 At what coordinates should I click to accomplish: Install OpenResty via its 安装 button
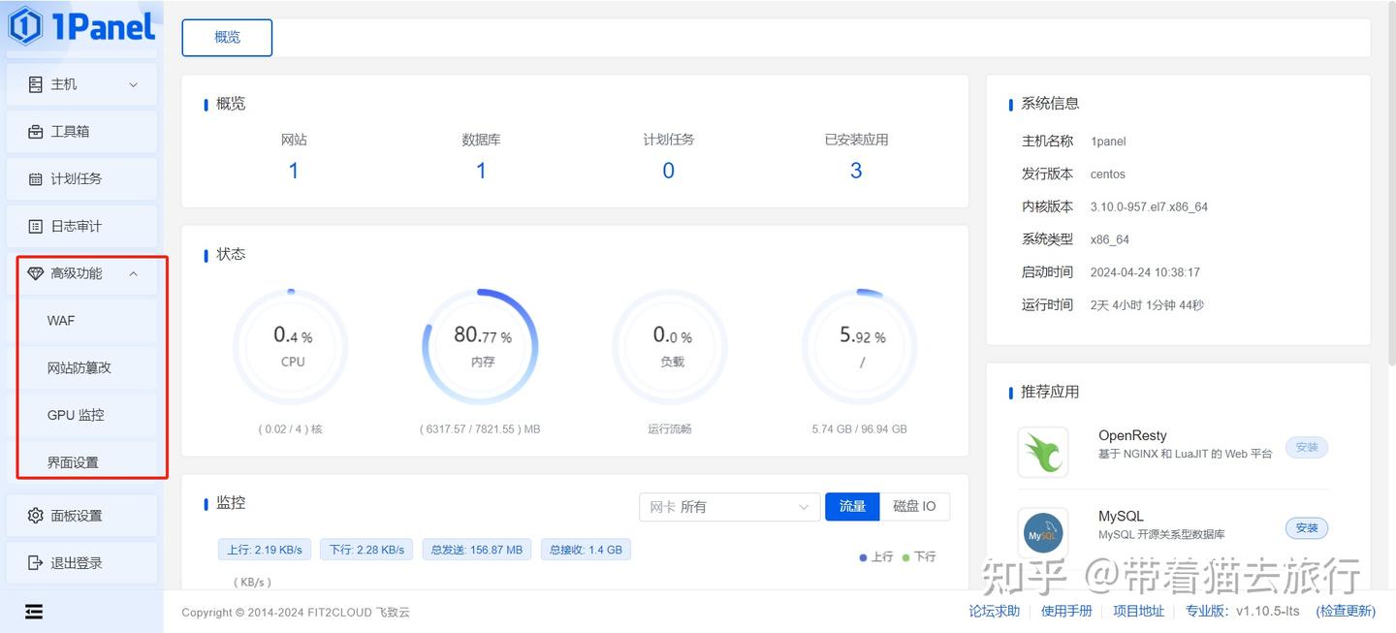tap(1306, 447)
